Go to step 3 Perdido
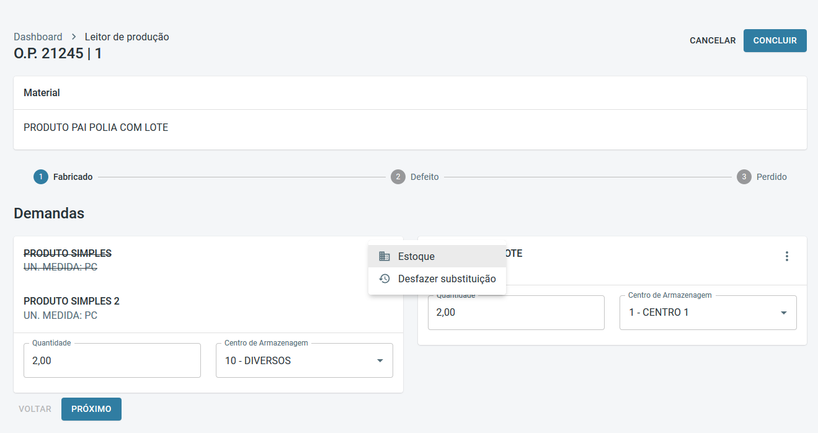Viewport: 818px width, 433px height. [744, 177]
